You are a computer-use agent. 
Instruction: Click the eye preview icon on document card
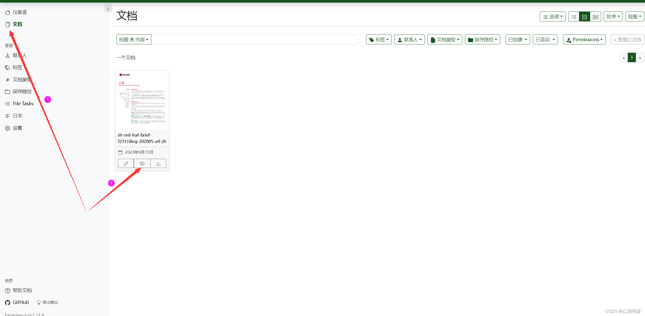pyautogui.click(x=142, y=163)
